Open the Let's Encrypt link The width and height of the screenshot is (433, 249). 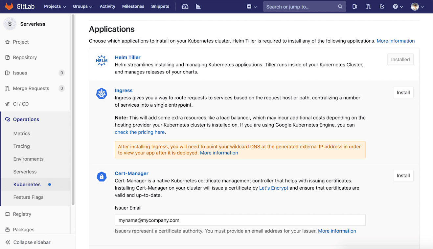274,188
